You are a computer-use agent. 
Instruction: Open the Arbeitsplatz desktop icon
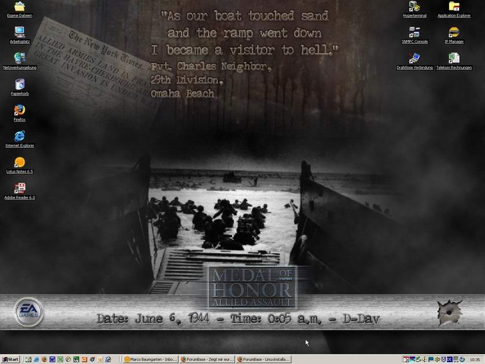pyautogui.click(x=20, y=35)
